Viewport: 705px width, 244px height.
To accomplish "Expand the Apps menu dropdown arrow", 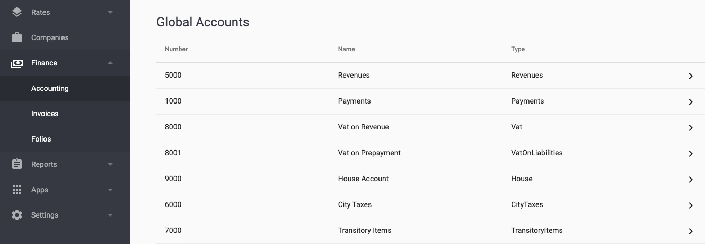I will pos(110,190).
